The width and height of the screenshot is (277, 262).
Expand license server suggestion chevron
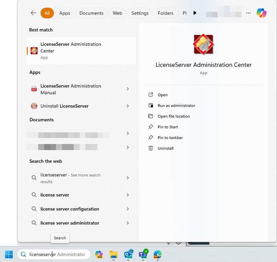tap(128, 195)
